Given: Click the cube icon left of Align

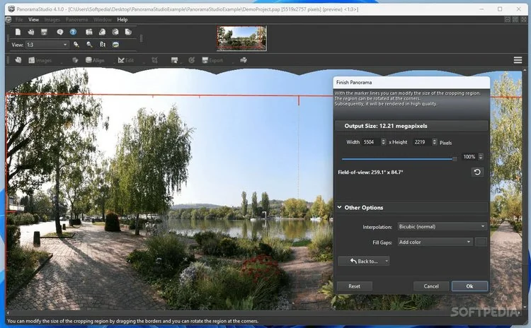Looking at the screenshot, I should pyautogui.click(x=75, y=60).
